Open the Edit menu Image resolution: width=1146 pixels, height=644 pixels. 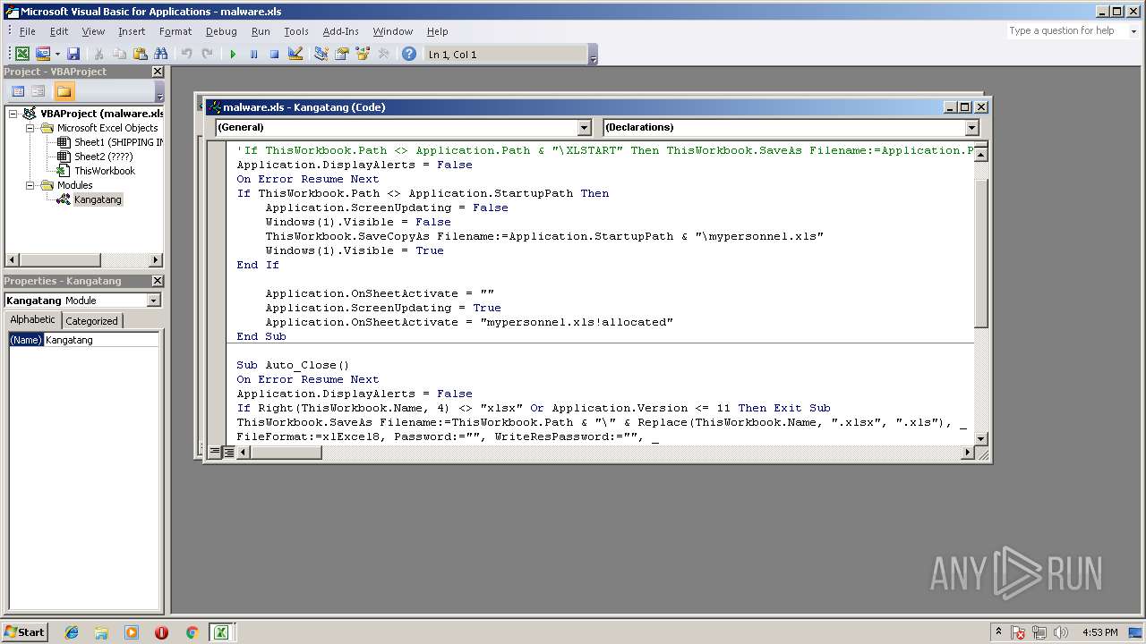(59, 31)
